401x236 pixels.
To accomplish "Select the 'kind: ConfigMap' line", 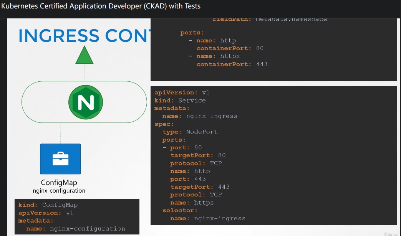I will point(48,205).
